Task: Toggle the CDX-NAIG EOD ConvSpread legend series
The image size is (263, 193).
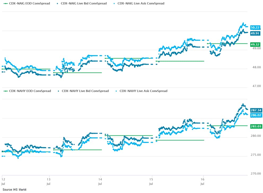Action: pos(26,3)
